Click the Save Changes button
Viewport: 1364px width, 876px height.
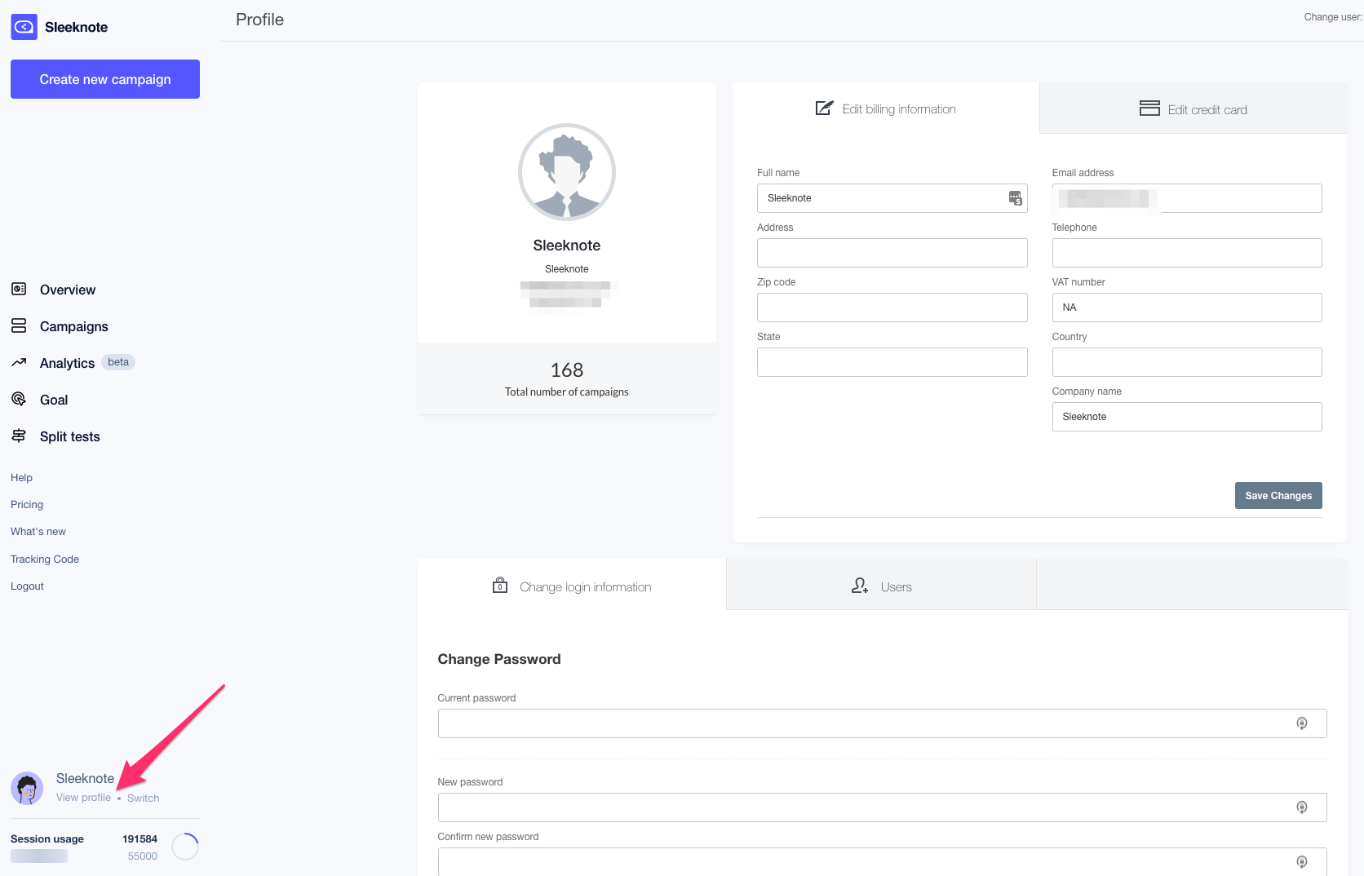pyautogui.click(x=1278, y=495)
